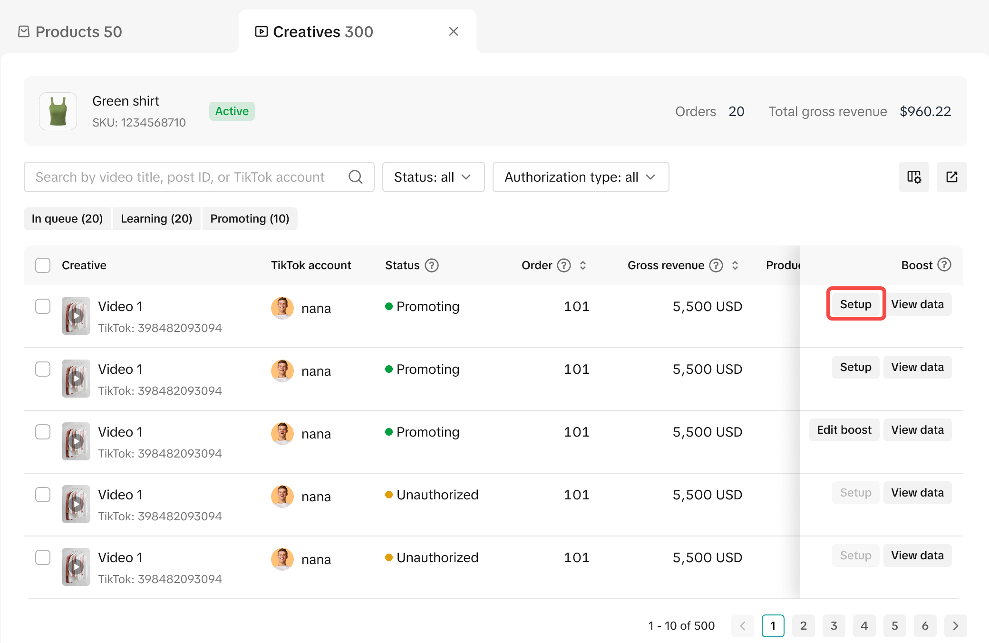The image size is (989, 643).
Task: Check the first Video 1 row checkbox
Action: pyautogui.click(x=43, y=306)
